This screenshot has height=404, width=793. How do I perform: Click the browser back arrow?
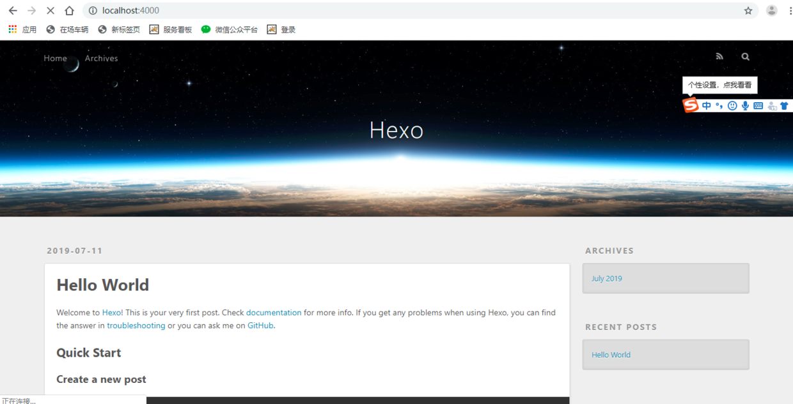point(13,11)
